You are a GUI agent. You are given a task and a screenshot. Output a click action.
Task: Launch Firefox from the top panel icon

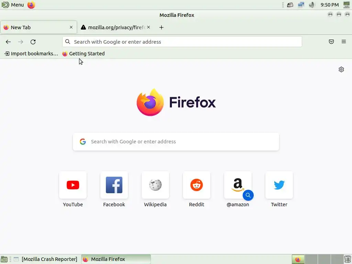coord(31,5)
